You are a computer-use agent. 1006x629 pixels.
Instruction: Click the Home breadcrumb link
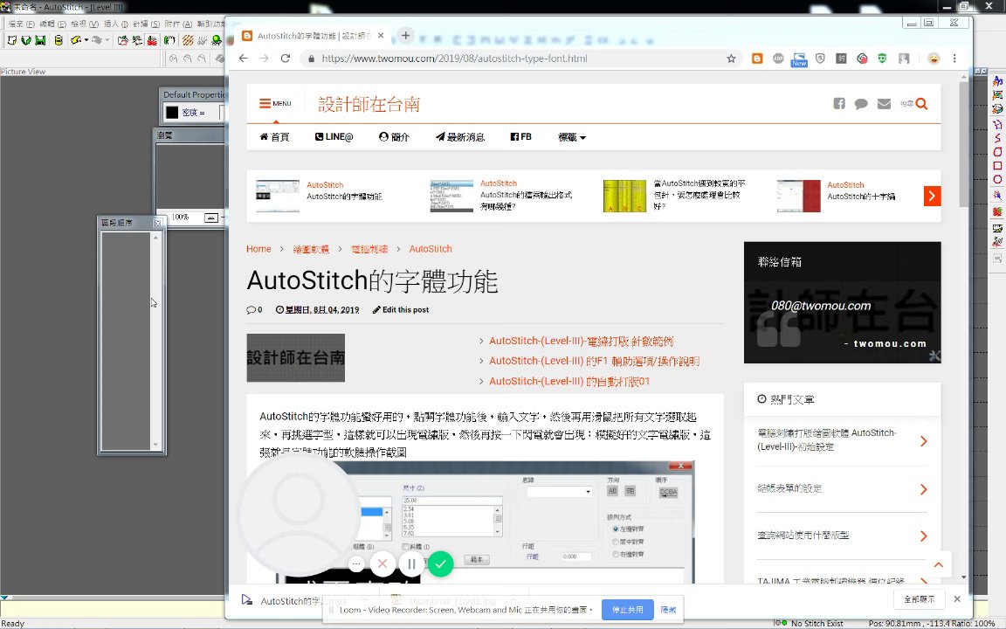(x=258, y=249)
